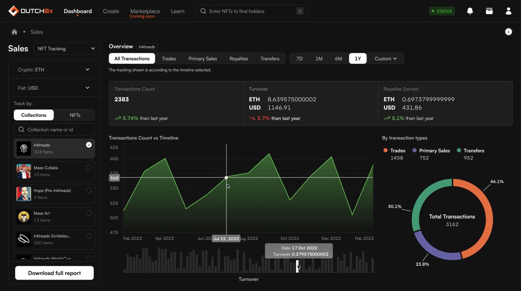Click the Jul 22 data point on chart
The image size is (521, 291).
pos(226,178)
